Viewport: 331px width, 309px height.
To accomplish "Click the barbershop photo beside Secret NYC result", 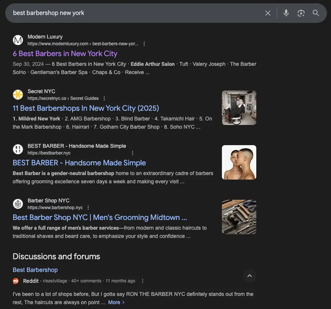I will point(239,107).
